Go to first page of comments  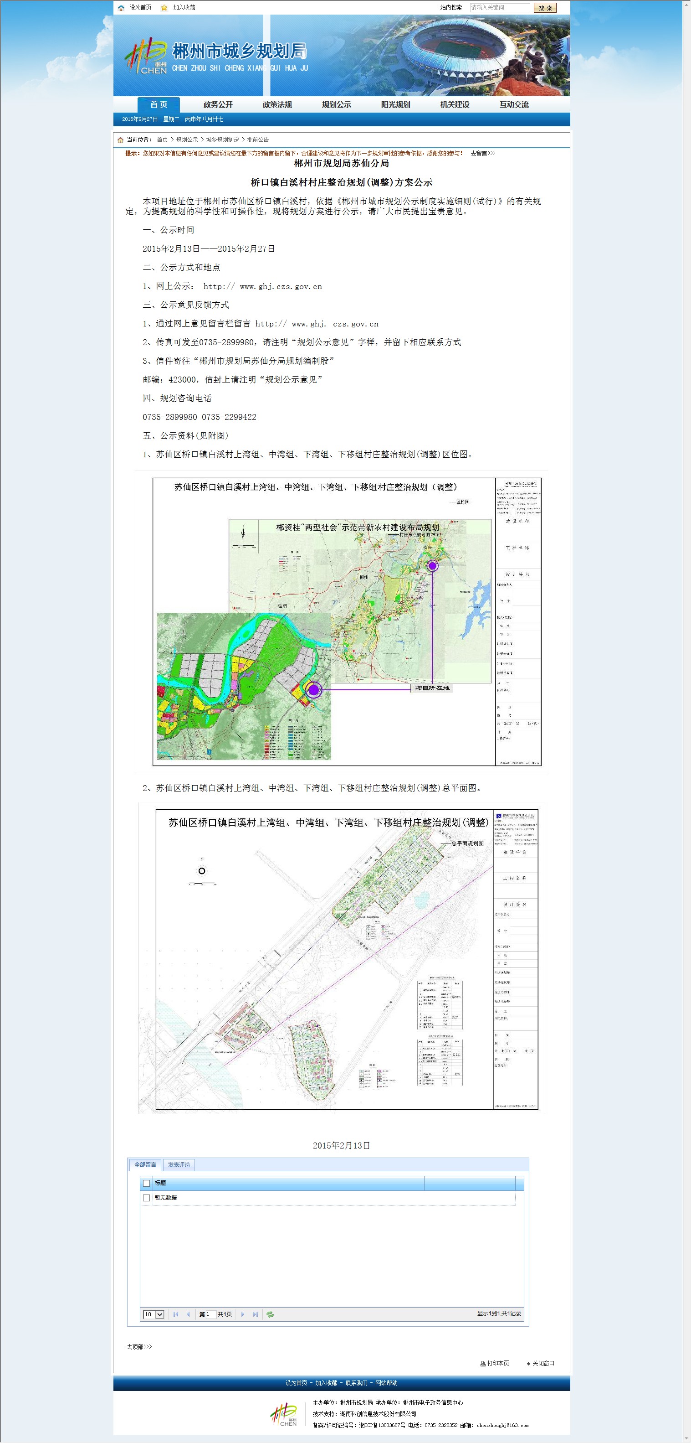click(x=176, y=1314)
